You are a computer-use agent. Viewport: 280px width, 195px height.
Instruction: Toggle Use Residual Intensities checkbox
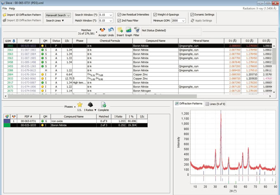click(x=119, y=15)
